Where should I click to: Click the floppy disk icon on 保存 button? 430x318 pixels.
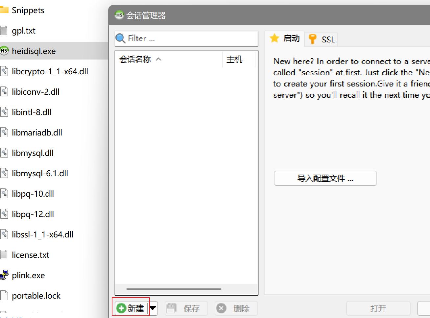click(171, 308)
